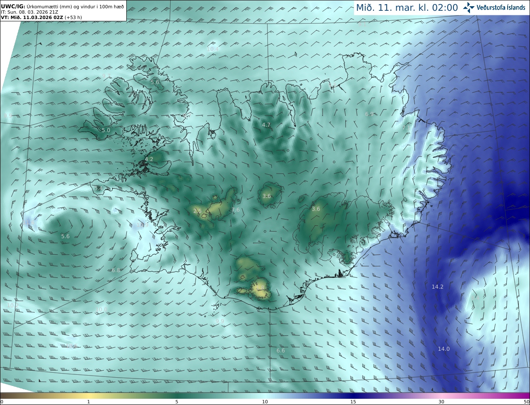Viewport: 530px width, 405px height.
Task: Click the 6.9 value in northeast Iceland
Action: [369, 114]
